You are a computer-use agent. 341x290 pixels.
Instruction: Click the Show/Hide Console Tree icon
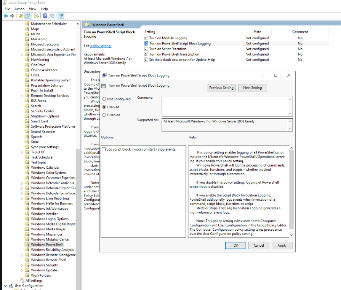tap(28, 16)
